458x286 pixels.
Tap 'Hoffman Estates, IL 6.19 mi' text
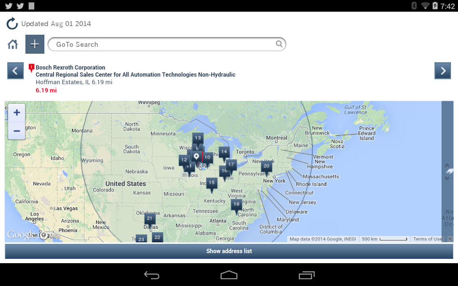pyautogui.click(x=74, y=82)
